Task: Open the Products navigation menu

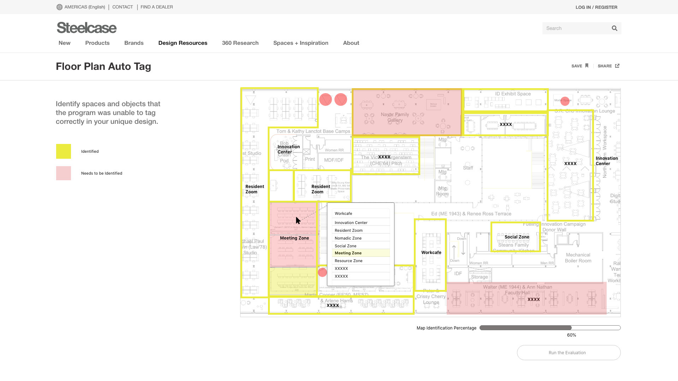Action: tap(97, 43)
